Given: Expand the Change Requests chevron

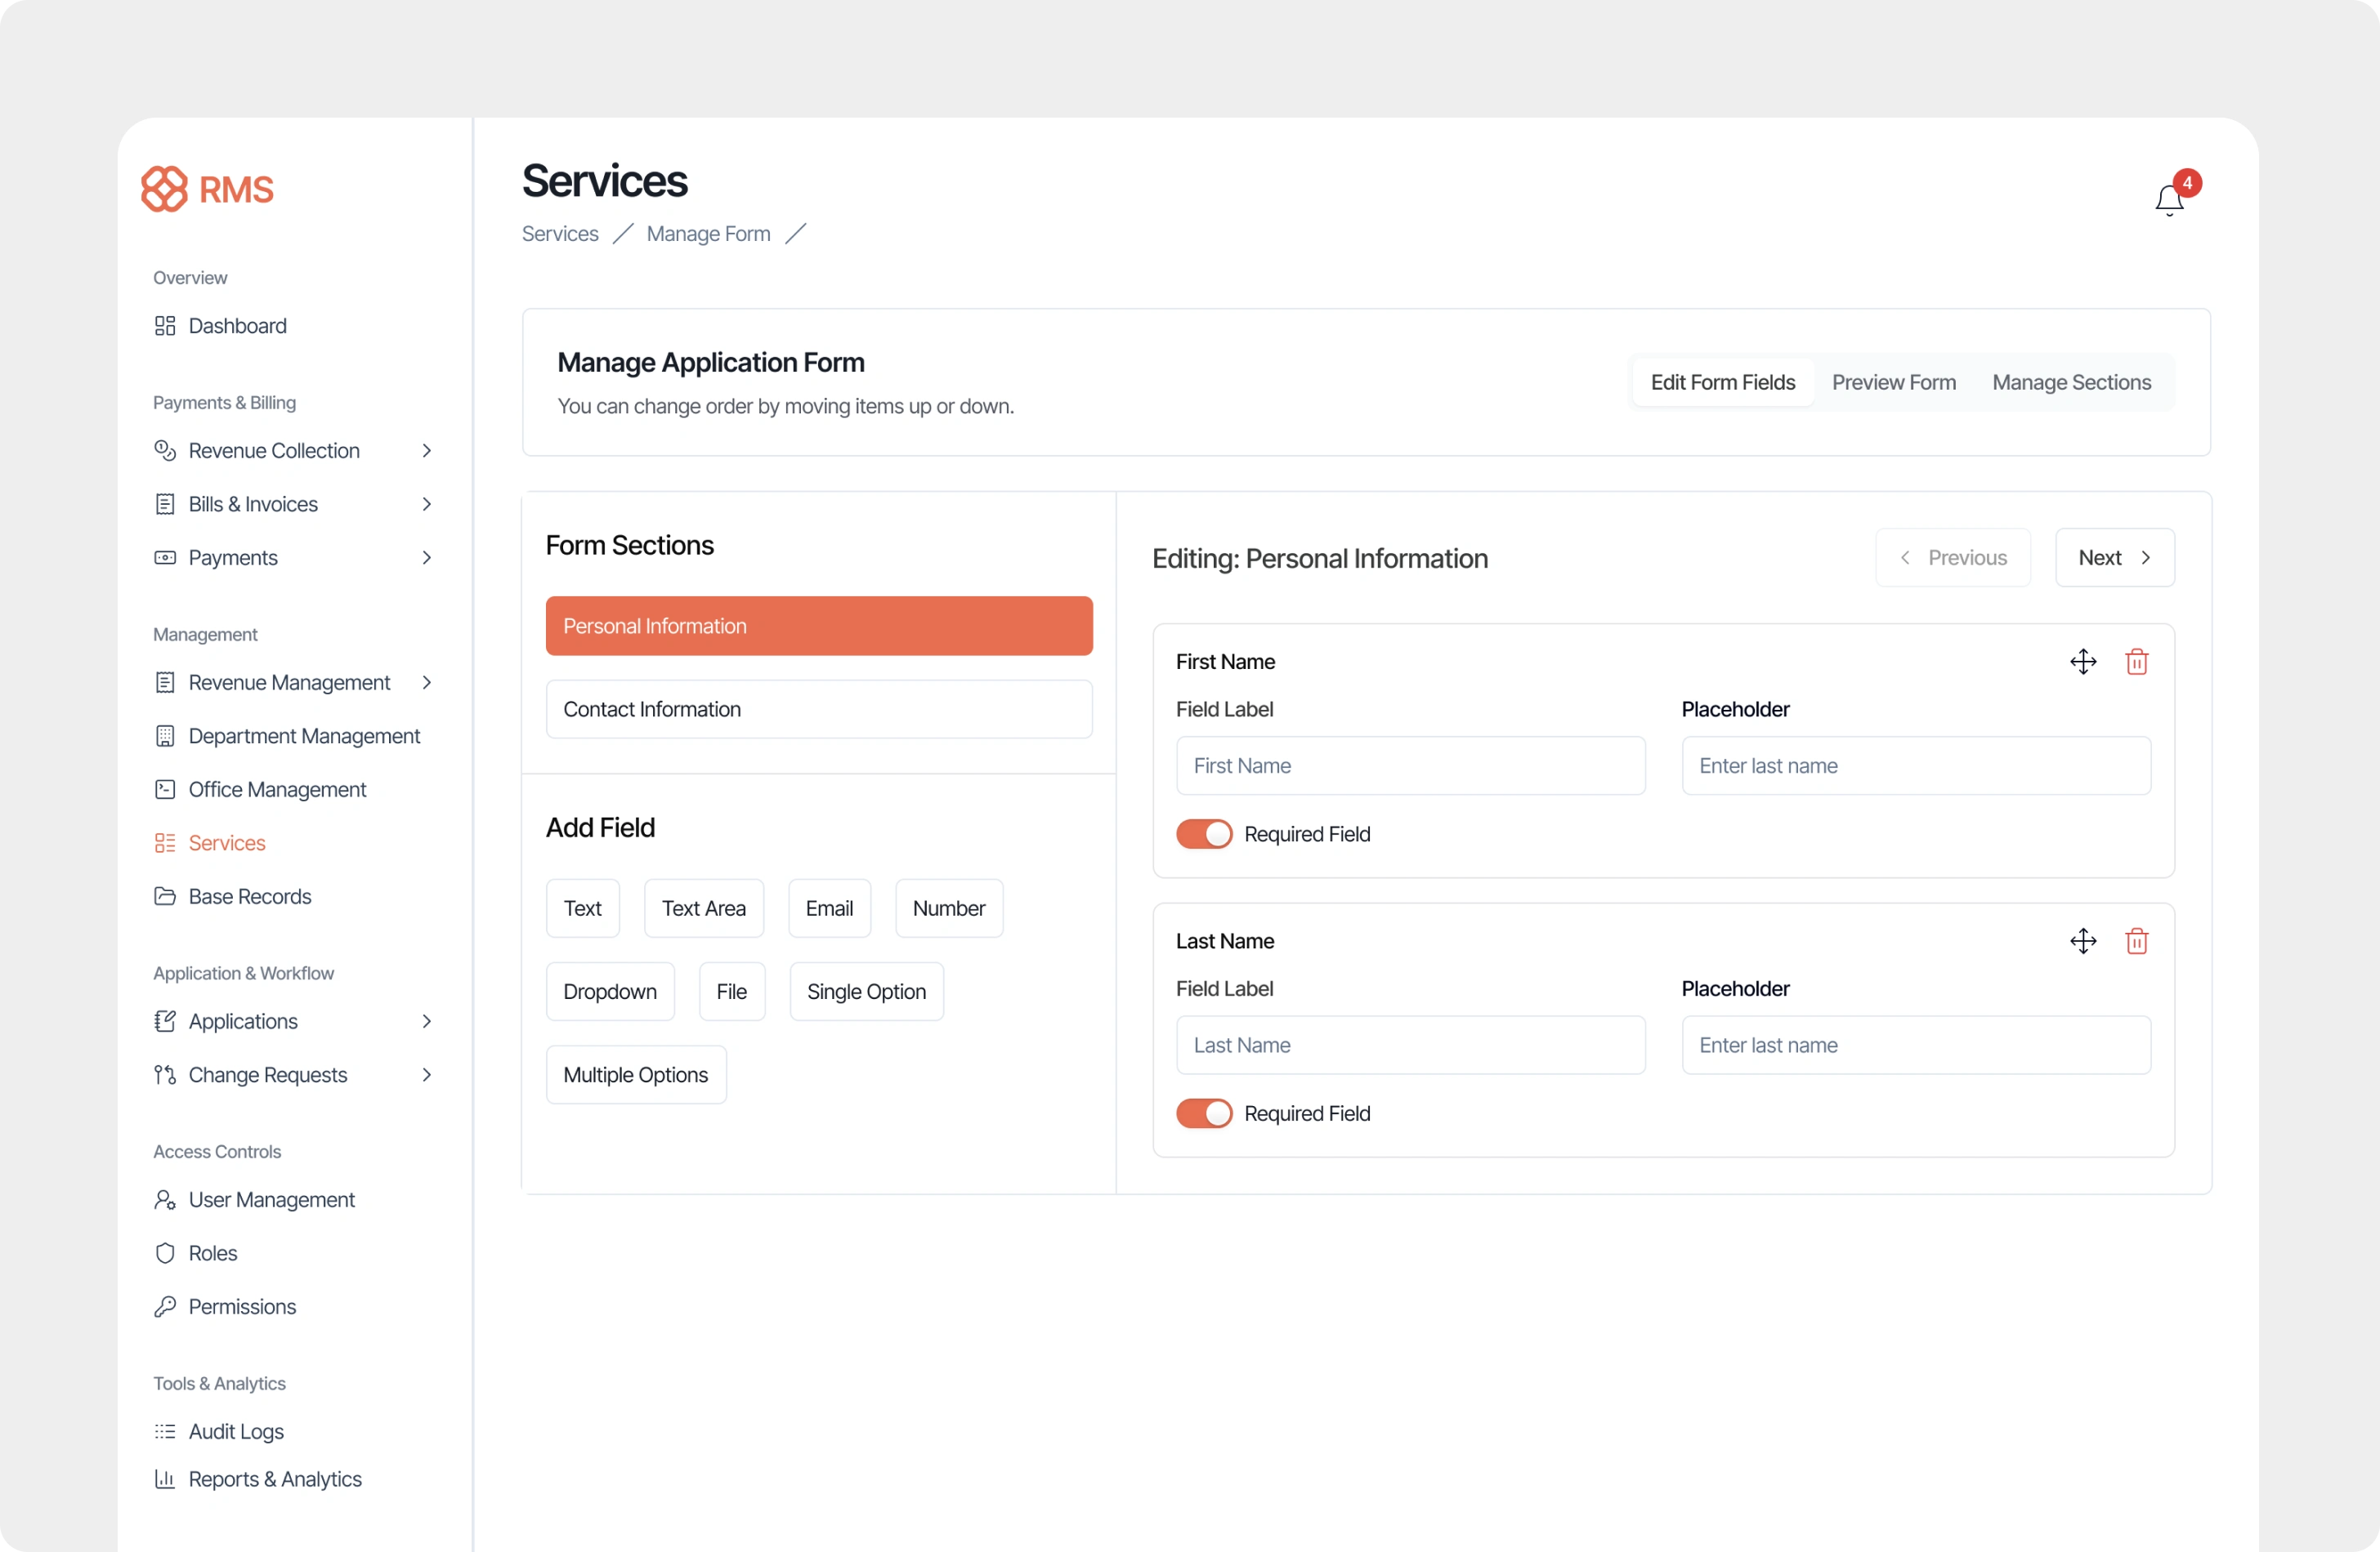Looking at the screenshot, I should [427, 1074].
